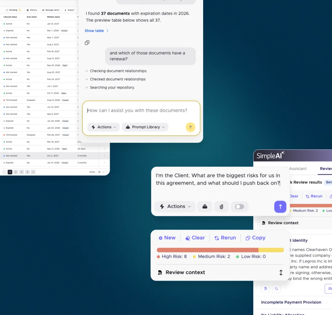
Task: Click Copy in the review card
Action: click(x=255, y=238)
